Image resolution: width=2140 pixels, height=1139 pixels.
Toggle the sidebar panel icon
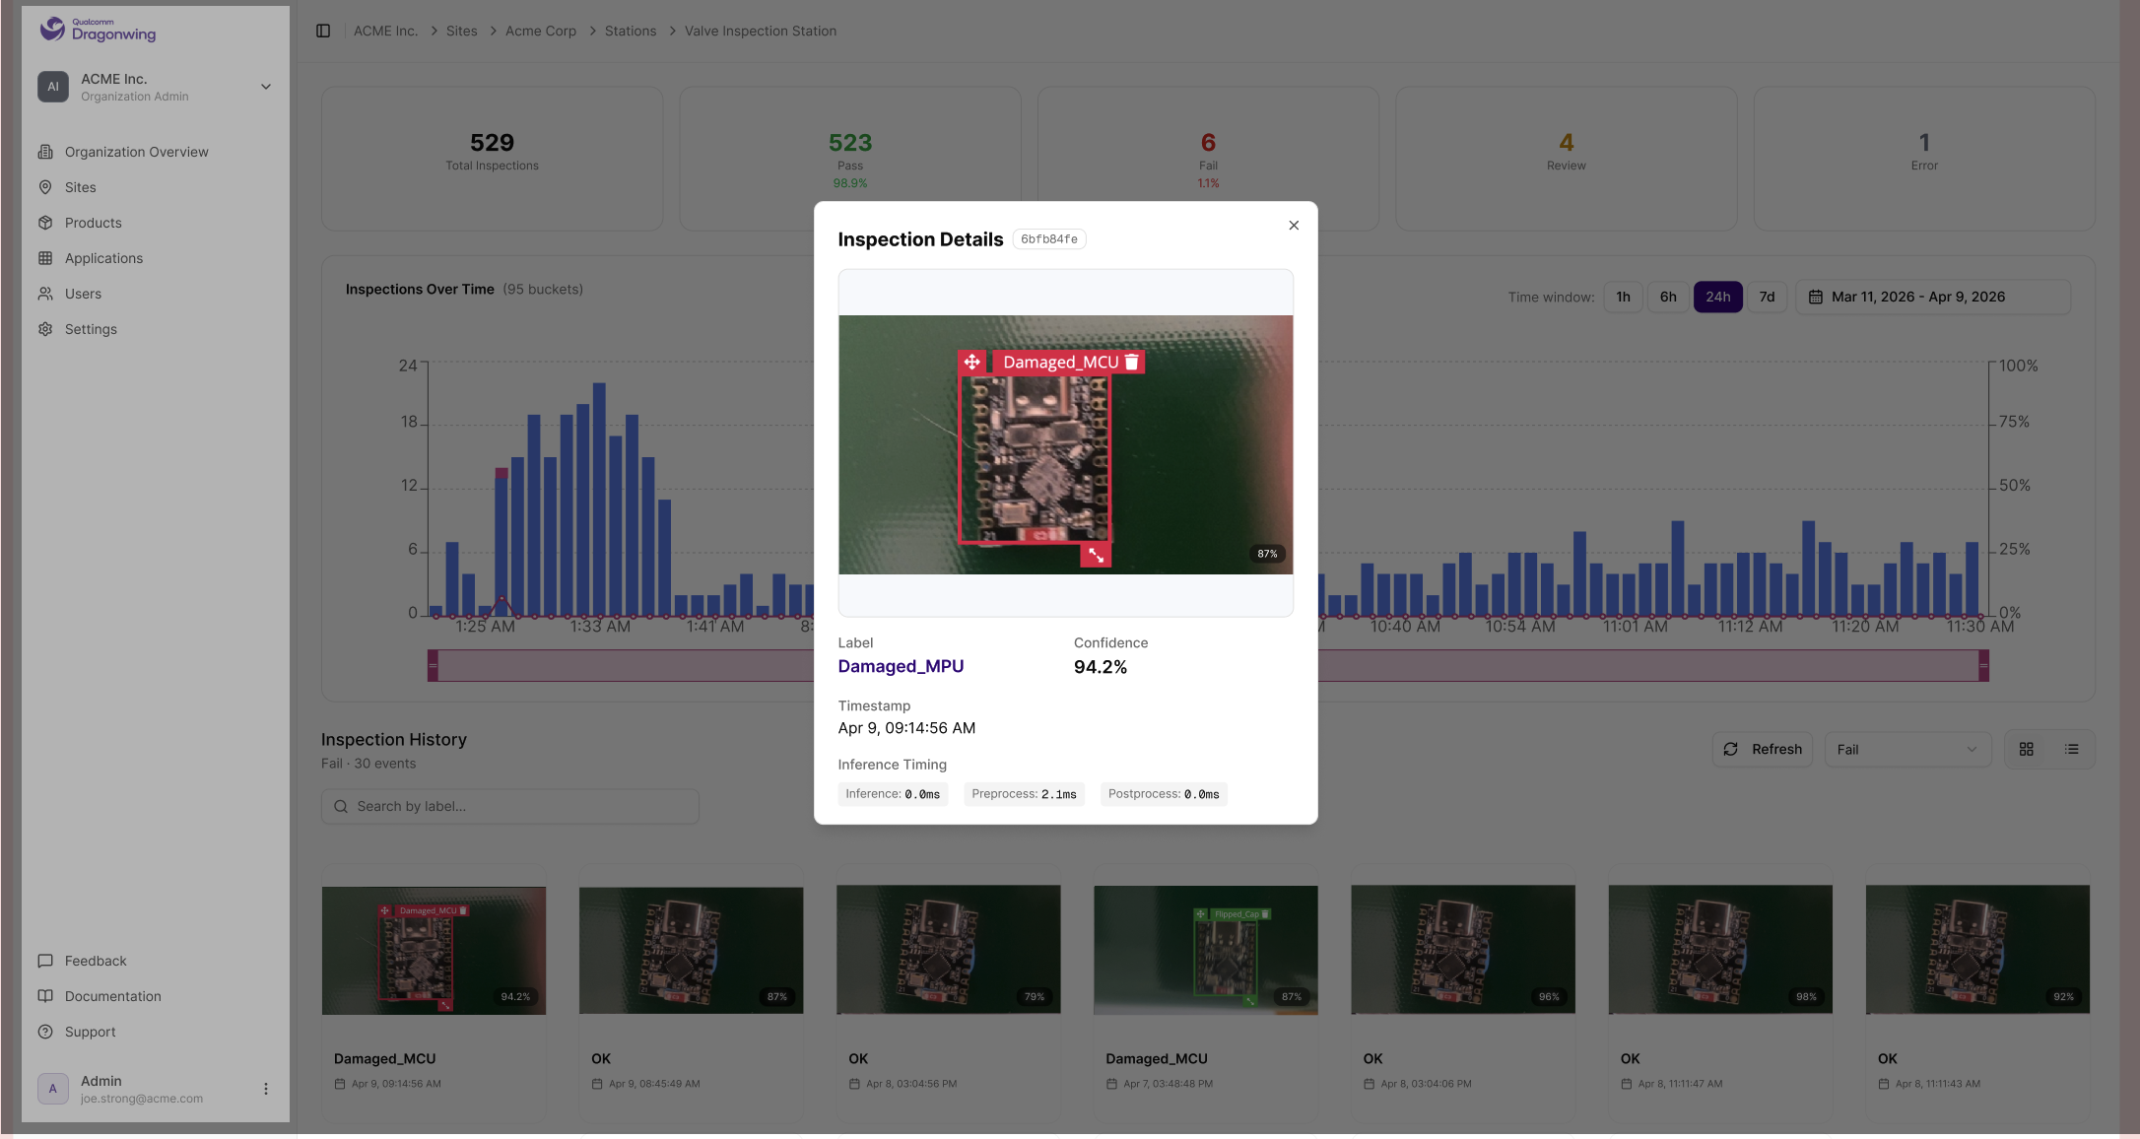click(x=323, y=31)
